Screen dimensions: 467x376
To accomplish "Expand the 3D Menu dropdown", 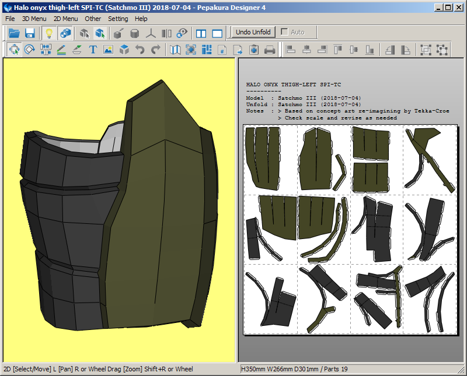I will tap(34, 19).
